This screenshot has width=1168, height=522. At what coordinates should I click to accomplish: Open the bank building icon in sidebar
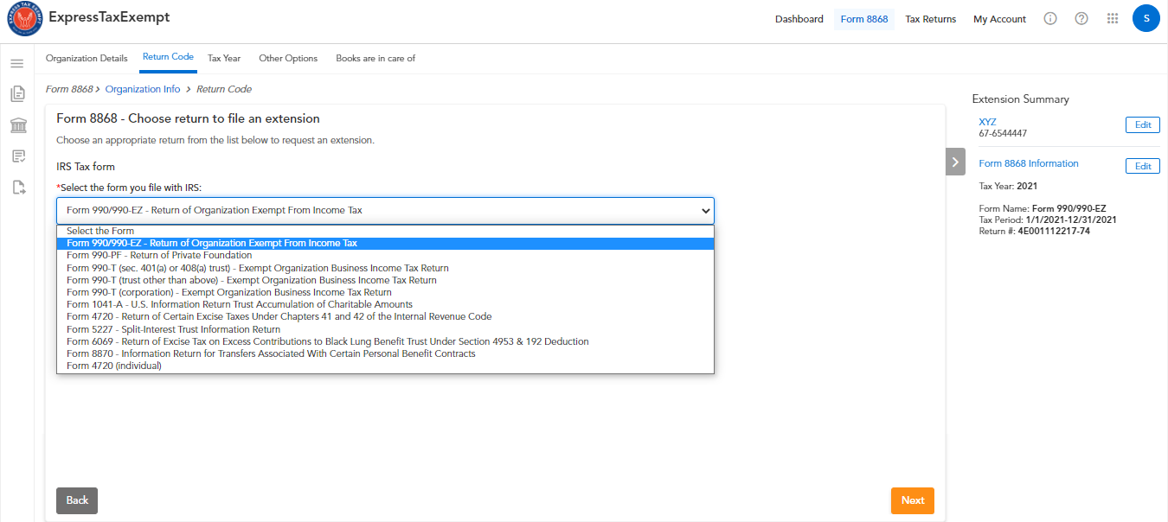coord(17,126)
